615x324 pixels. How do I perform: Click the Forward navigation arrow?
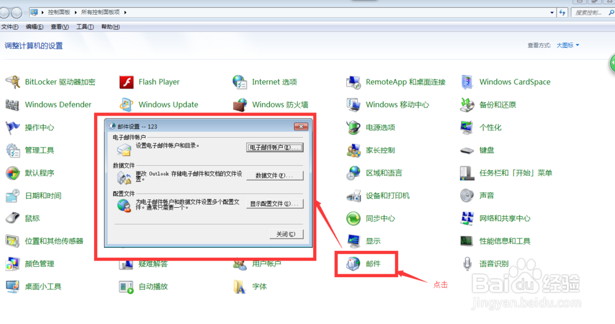tap(16, 12)
